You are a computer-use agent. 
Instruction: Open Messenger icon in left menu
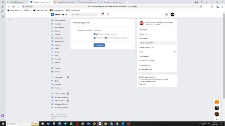52,27
